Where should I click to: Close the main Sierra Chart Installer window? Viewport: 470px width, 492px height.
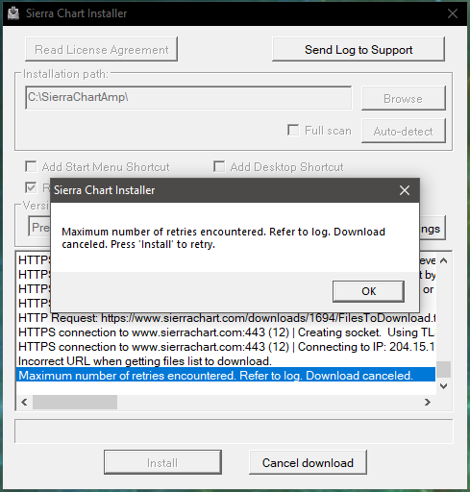coord(453,13)
